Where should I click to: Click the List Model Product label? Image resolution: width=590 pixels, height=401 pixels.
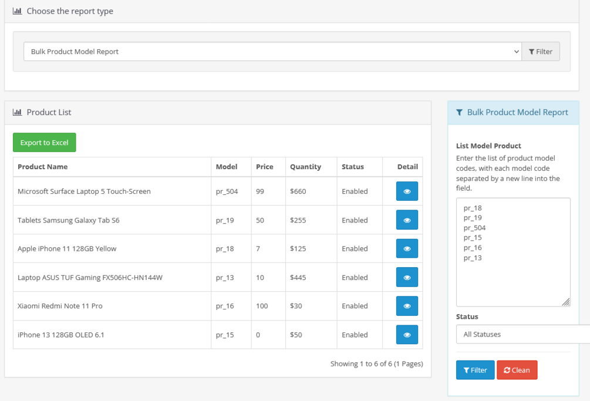coord(488,146)
